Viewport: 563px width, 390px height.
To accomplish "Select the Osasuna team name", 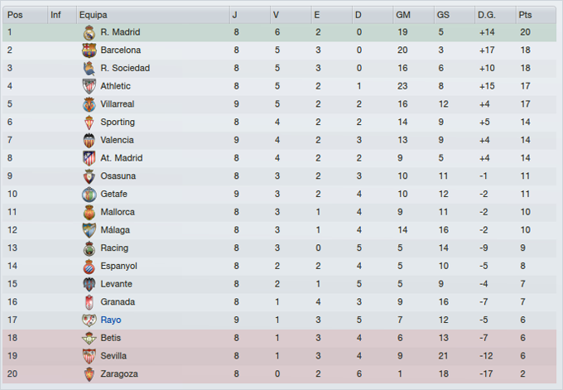I will (x=118, y=176).
